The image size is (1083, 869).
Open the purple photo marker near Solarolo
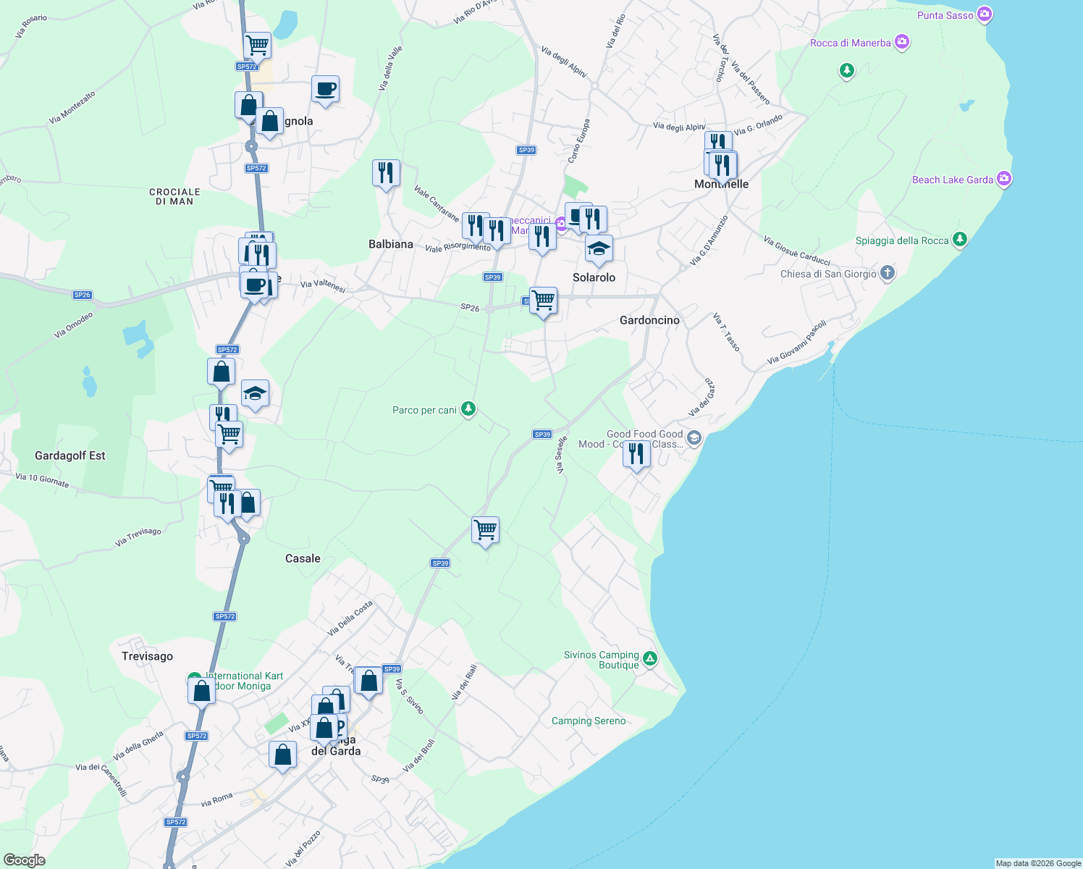(559, 224)
